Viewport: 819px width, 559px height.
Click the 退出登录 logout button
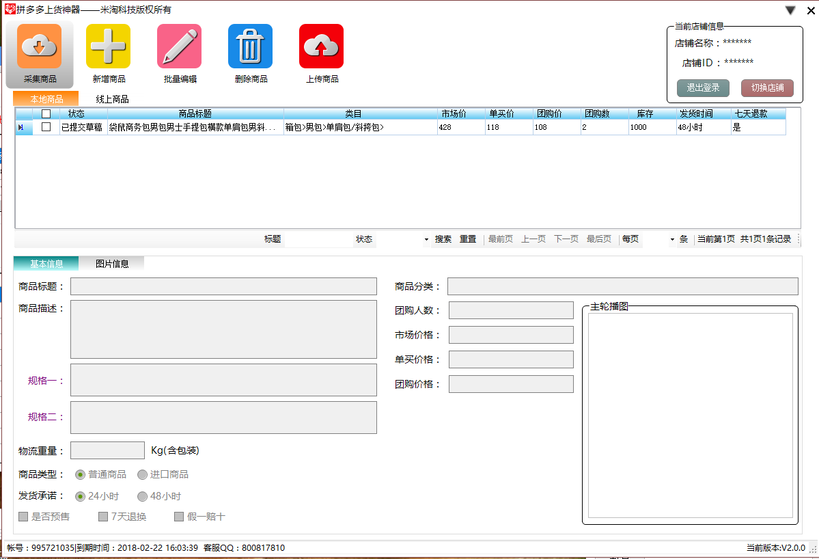tap(704, 87)
